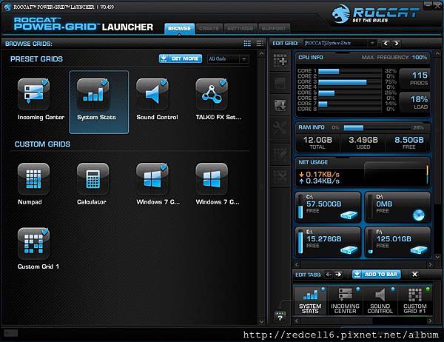Click the E: drive 15.278GB tile
Image resolution: width=444 pixels, height=342 pixels.
coord(328,242)
